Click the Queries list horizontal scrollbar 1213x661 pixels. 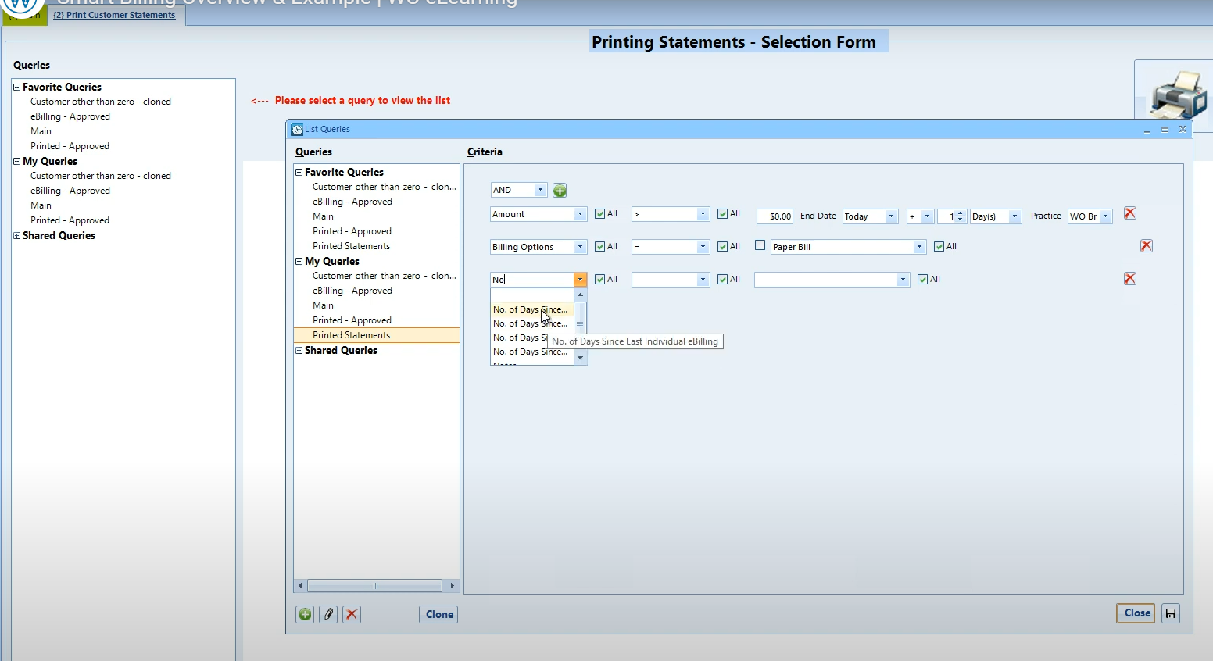pos(375,585)
